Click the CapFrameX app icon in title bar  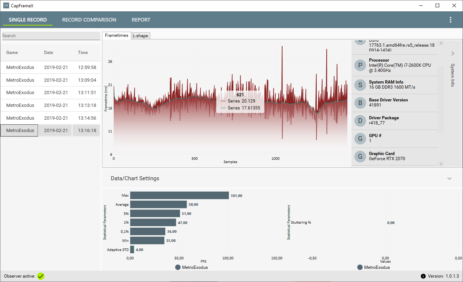6,6
